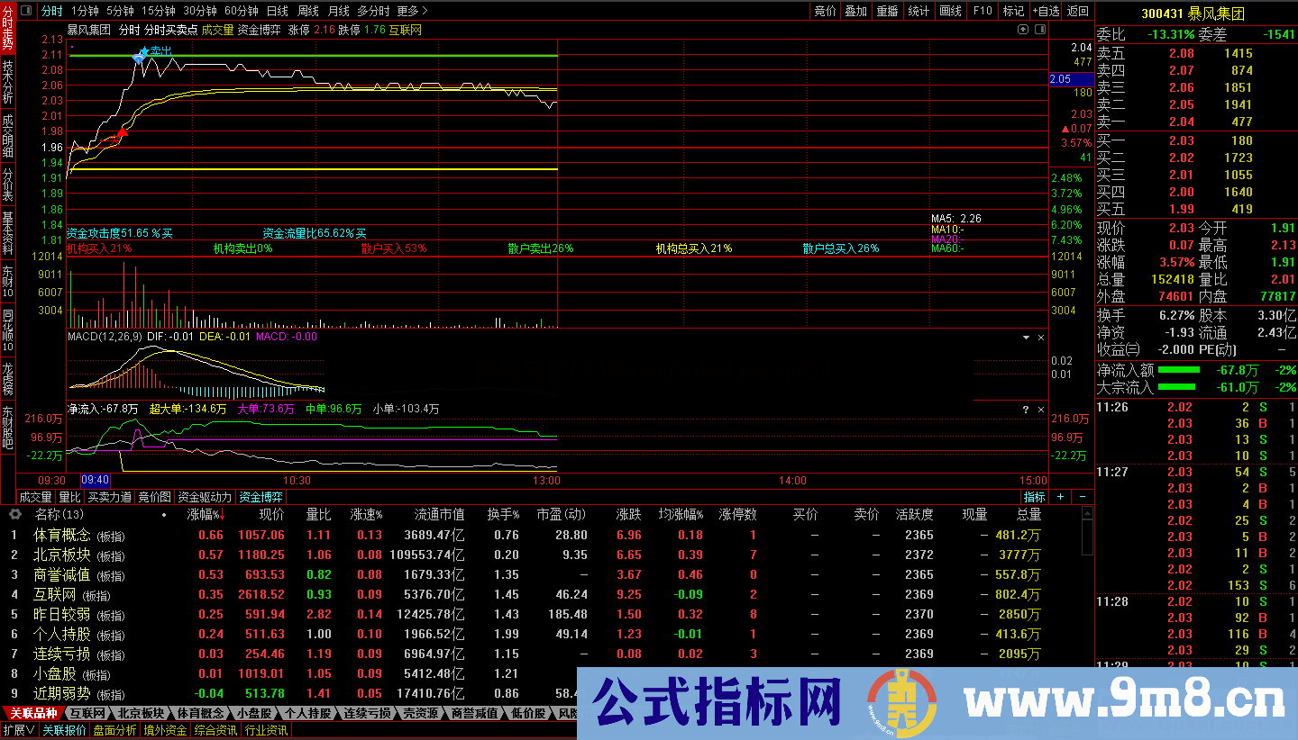1298x740 pixels.
Task: Click the red buy arrow marker on chart
Action: [x=122, y=133]
